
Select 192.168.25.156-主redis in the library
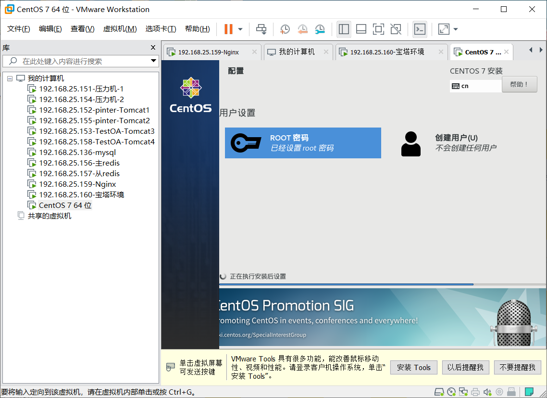[x=79, y=163]
